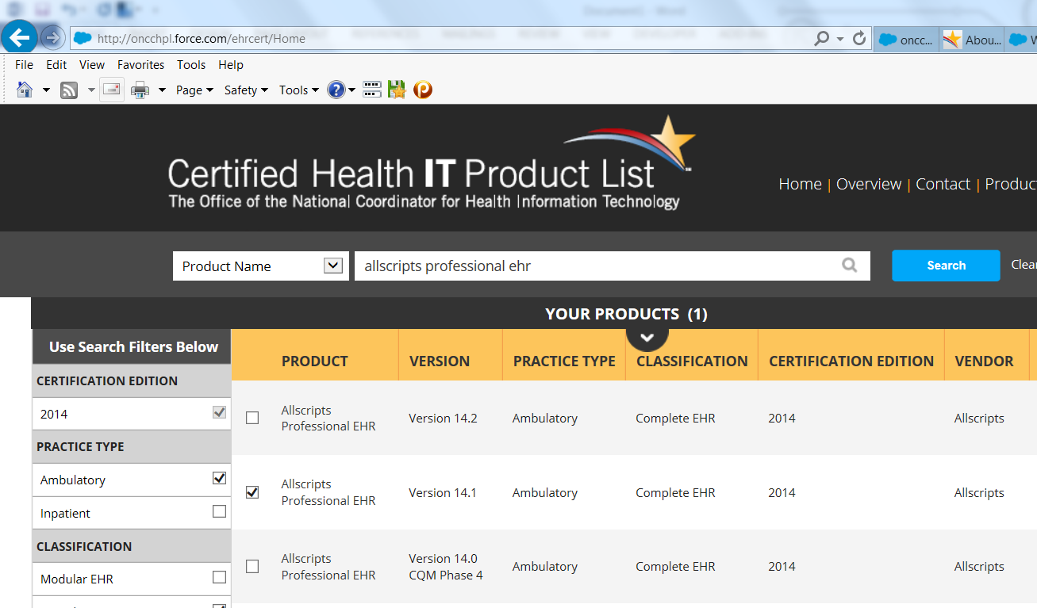Screen dimensions: 1037x608
Task: Switch to the 'Abou...' browser tab
Action: coord(973,40)
